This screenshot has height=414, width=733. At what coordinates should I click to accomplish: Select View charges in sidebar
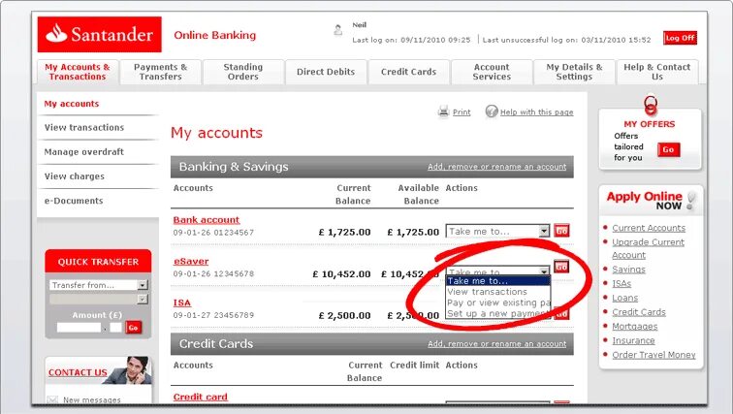75,176
